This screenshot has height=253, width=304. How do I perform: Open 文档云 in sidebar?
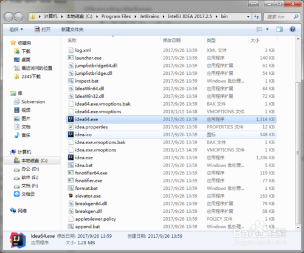tap(24, 194)
